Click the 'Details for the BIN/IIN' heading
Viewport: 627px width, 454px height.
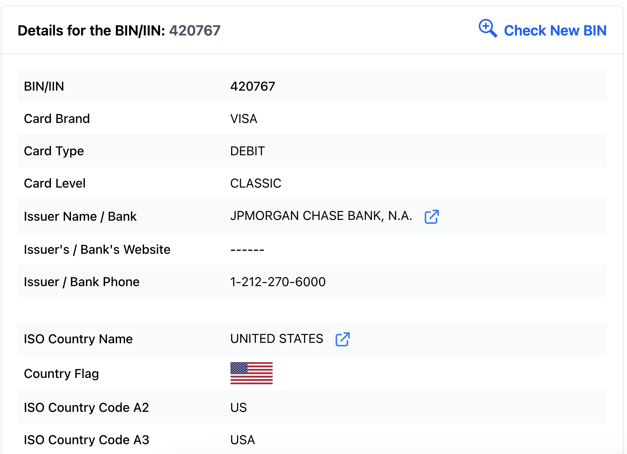pyautogui.click(x=91, y=31)
